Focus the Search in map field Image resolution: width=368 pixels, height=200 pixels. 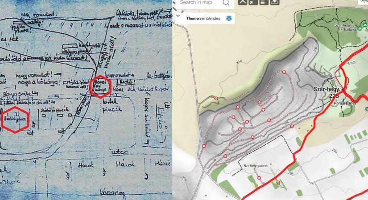pos(199,3)
